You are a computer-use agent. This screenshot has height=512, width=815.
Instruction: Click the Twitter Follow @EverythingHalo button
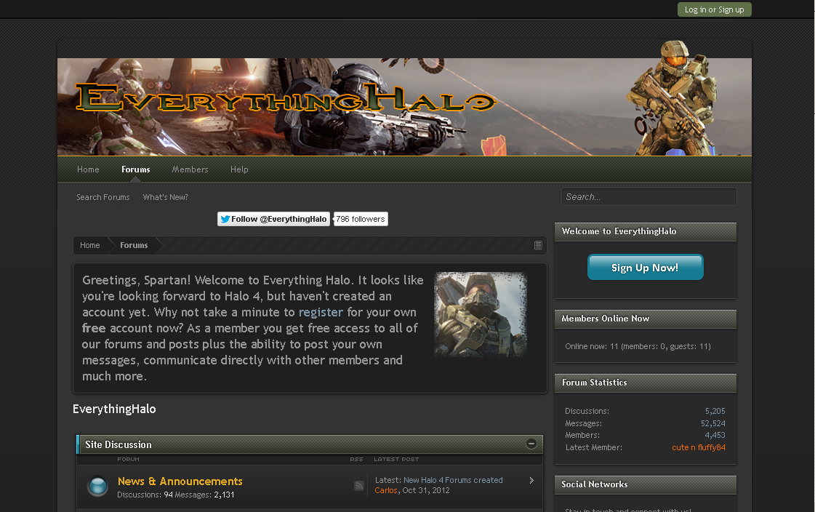[x=273, y=219]
